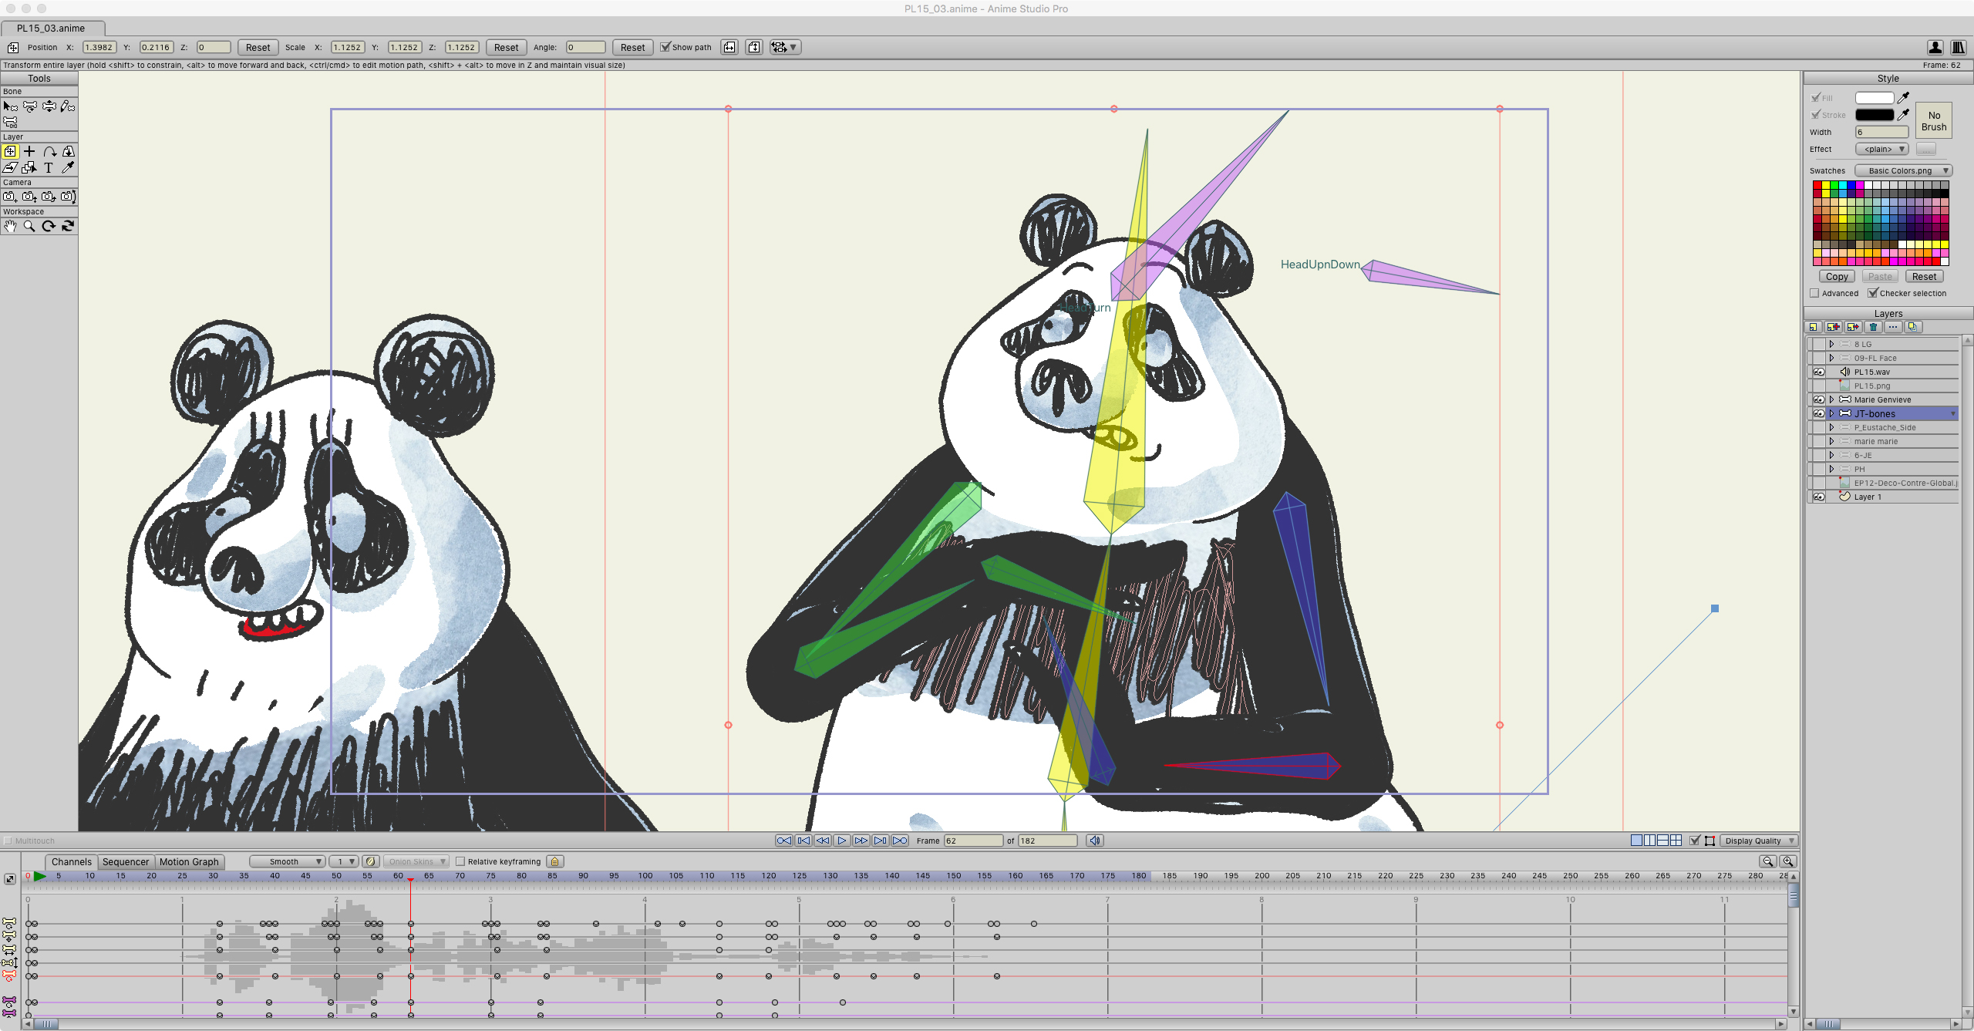The width and height of the screenshot is (1974, 1031).
Task: Click the New Layer icon in Layers panel
Action: [x=1814, y=327]
